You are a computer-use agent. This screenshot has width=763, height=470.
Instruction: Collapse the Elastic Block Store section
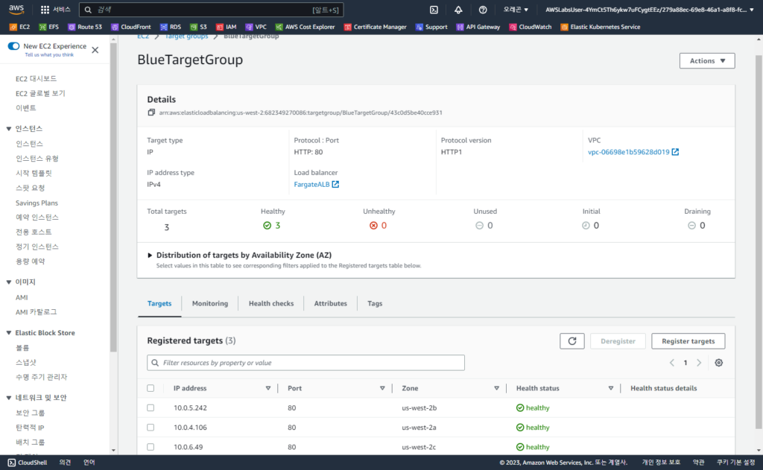9,333
